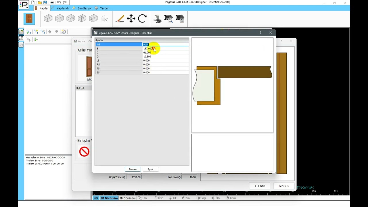Select the Arka view
Image resolution: width=368 pixels, height=207 pixels.
[x=231, y=198]
